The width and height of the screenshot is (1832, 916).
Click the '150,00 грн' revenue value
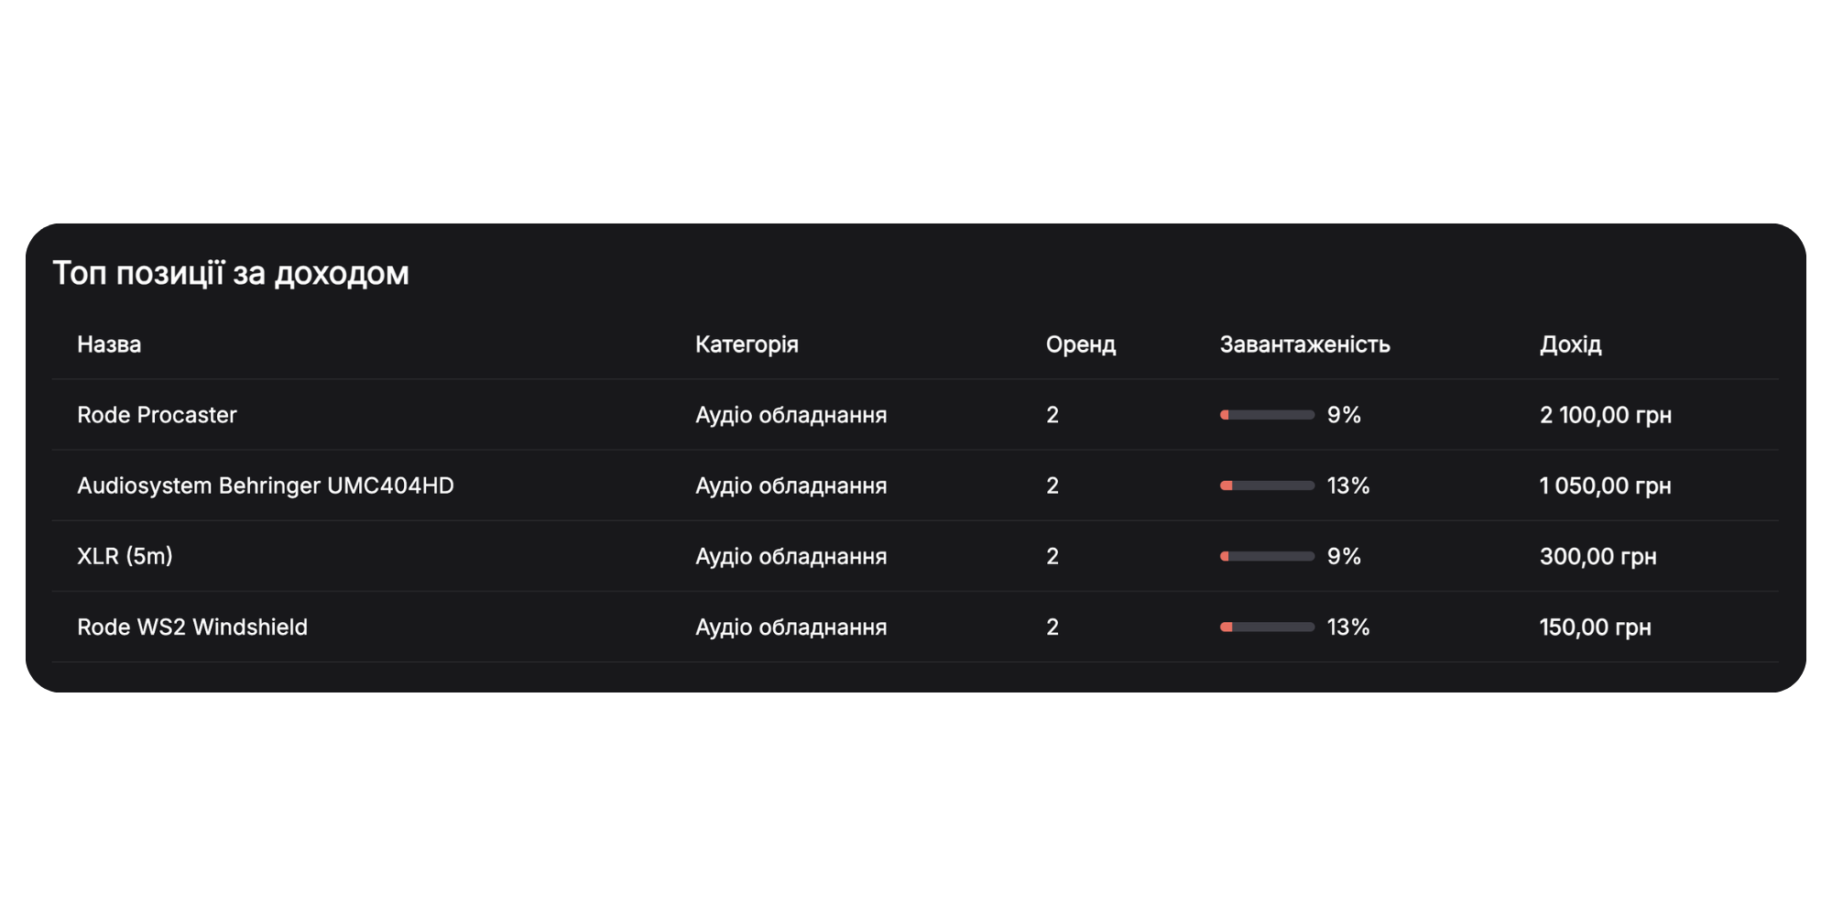tap(1596, 627)
